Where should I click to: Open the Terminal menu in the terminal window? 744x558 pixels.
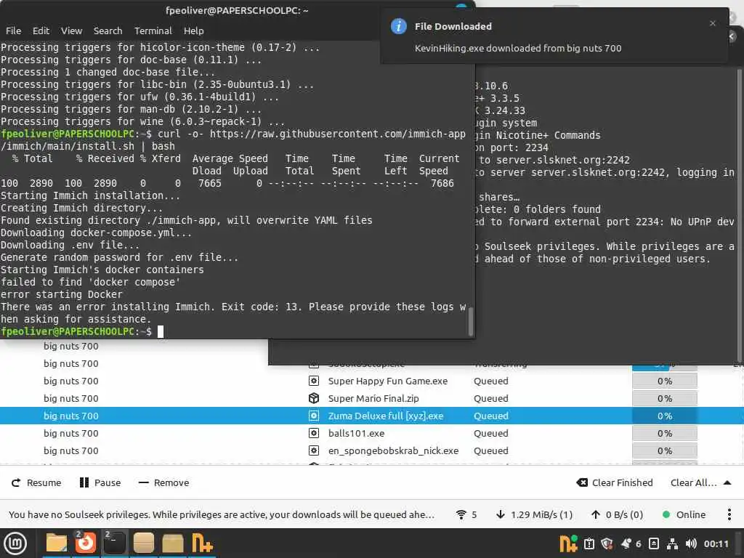coord(153,31)
